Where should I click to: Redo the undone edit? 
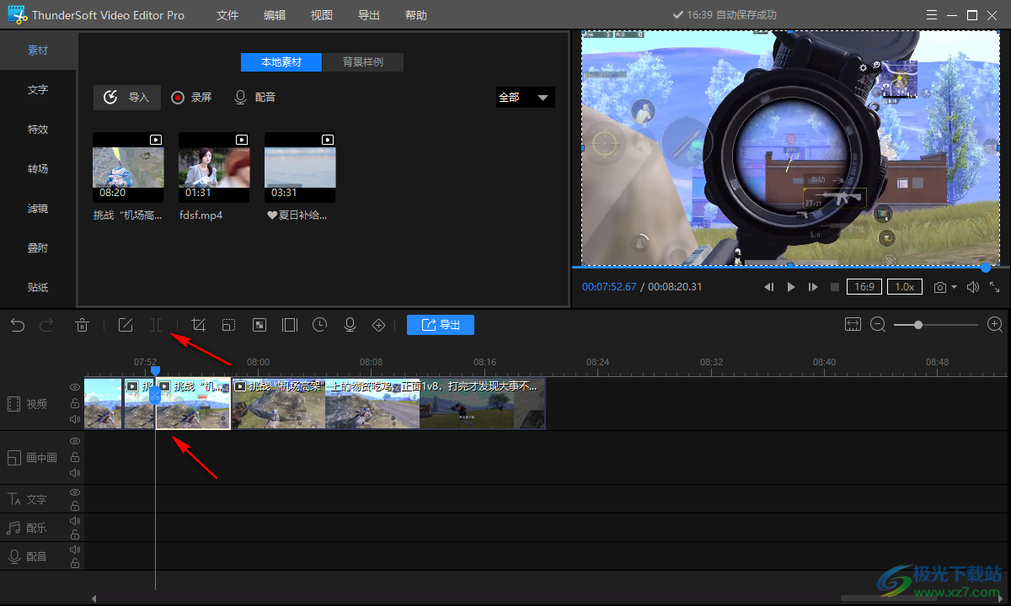tap(46, 325)
